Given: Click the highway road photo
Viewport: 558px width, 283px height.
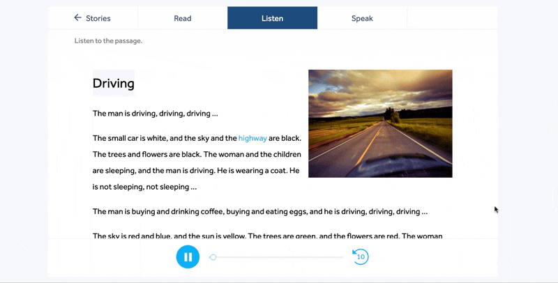Looking at the screenshot, I should coord(380,123).
